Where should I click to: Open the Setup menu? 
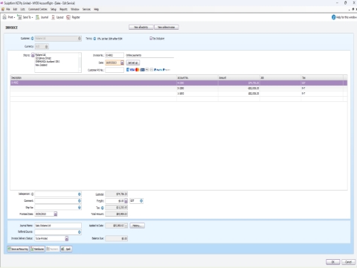pyautogui.click(x=54, y=9)
